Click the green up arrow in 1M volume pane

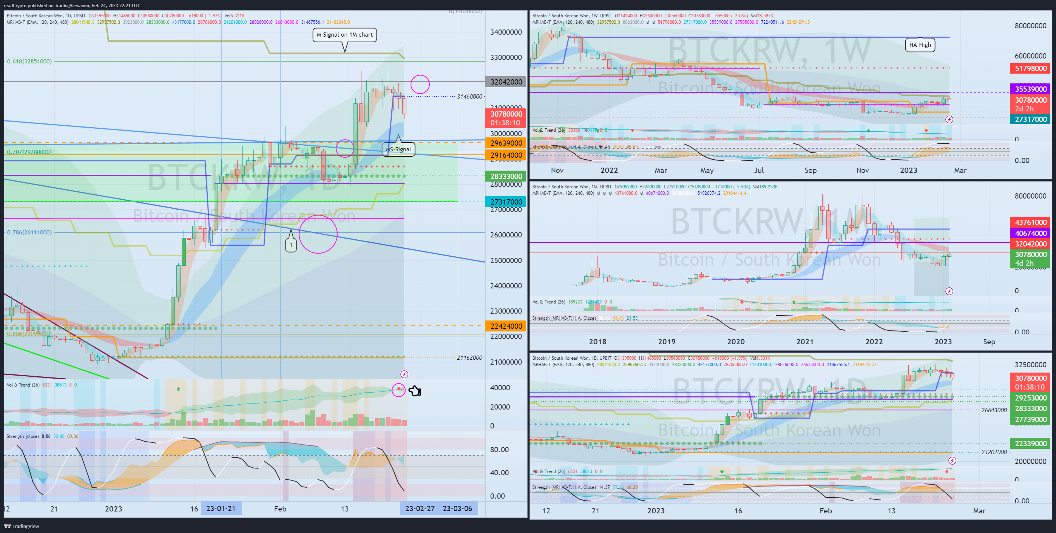pyautogui.click(x=794, y=302)
